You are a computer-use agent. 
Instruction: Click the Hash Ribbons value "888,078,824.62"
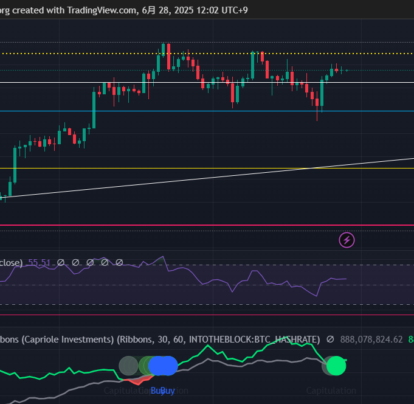371,340
